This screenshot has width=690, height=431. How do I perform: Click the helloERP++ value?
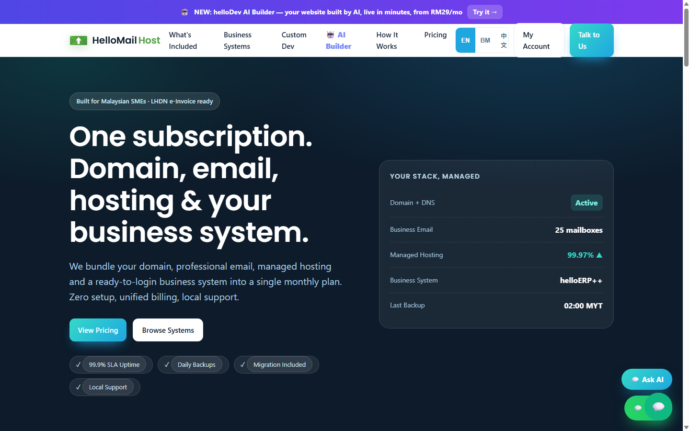point(581,280)
